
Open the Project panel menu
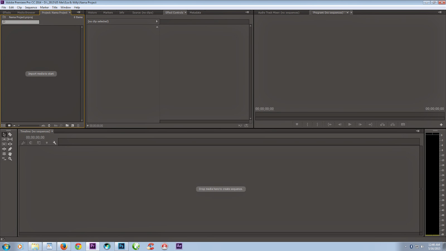(x=78, y=12)
